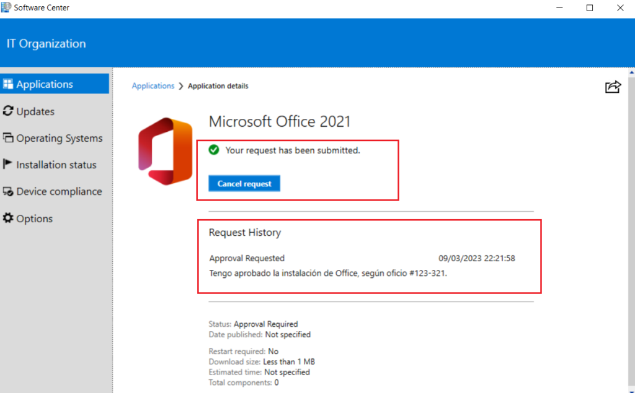This screenshot has height=393, width=635.
Task: Click the 09/03/2023 22:21:58 timestamp
Action: point(477,258)
